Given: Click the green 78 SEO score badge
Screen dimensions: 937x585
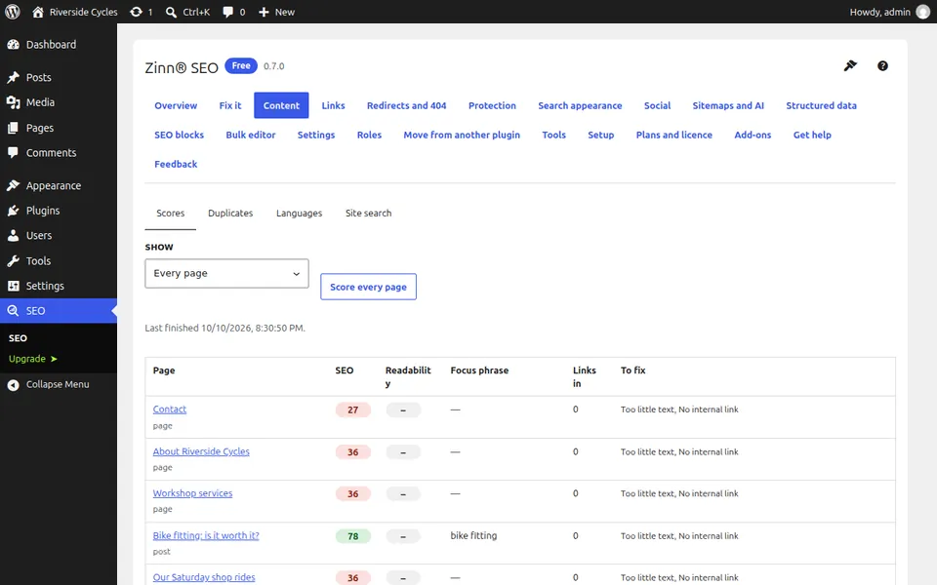Looking at the screenshot, I should pyautogui.click(x=353, y=536).
